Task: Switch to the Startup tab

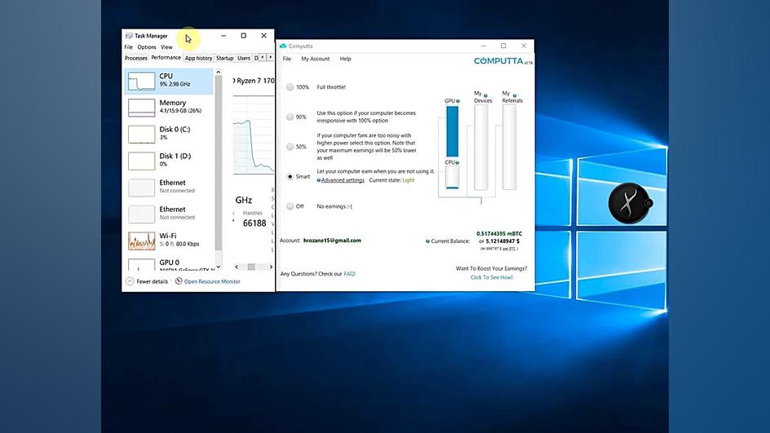Action: 225,58
